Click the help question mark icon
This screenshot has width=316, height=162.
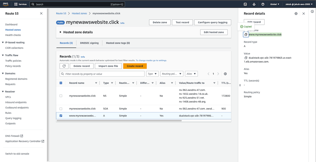coord(263,4)
